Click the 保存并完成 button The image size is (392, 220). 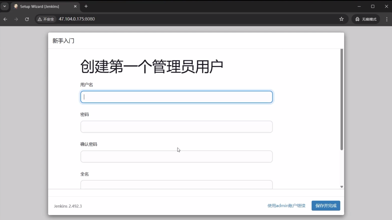coord(326,206)
